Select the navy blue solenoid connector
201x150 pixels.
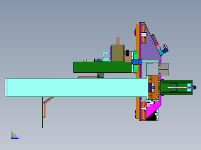click(165, 50)
